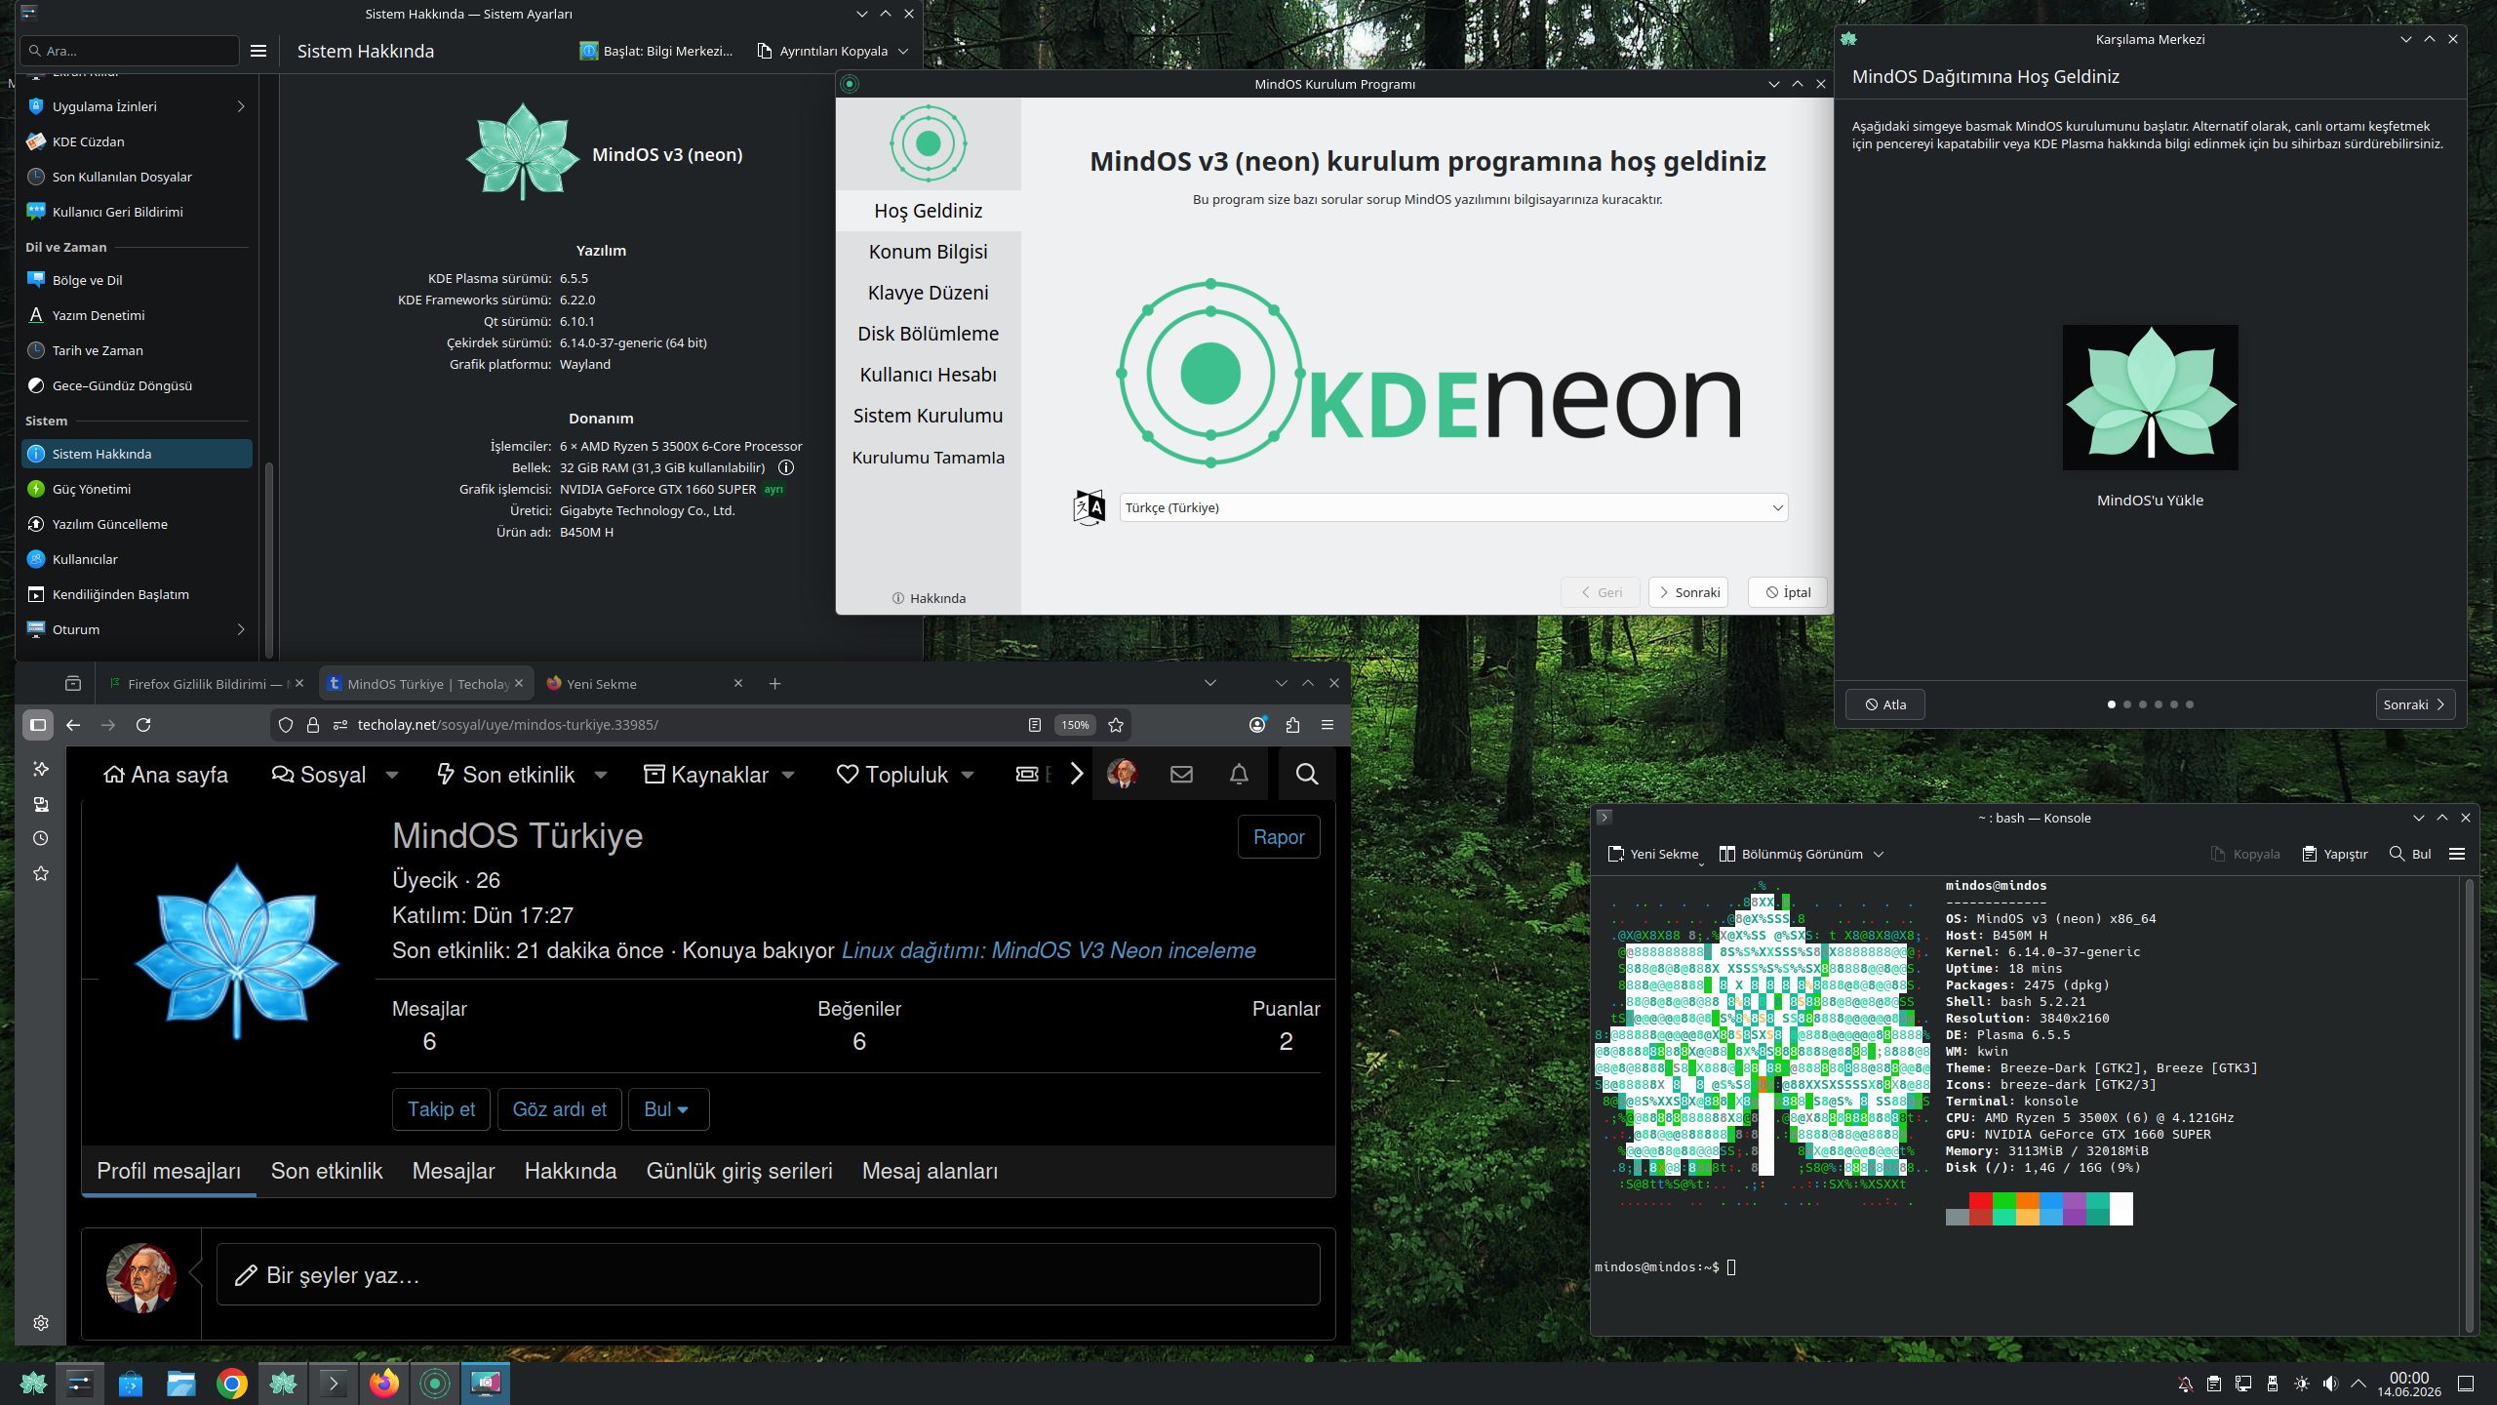
Task: Open the Konsole hamburger menu
Action: pyautogui.click(x=2457, y=854)
